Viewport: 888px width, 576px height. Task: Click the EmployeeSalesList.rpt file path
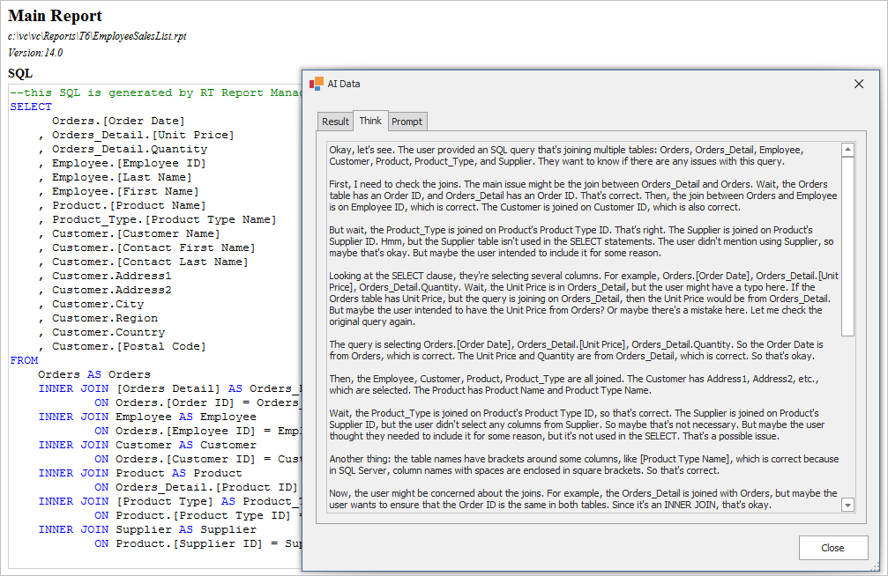click(x=97, y=36)
